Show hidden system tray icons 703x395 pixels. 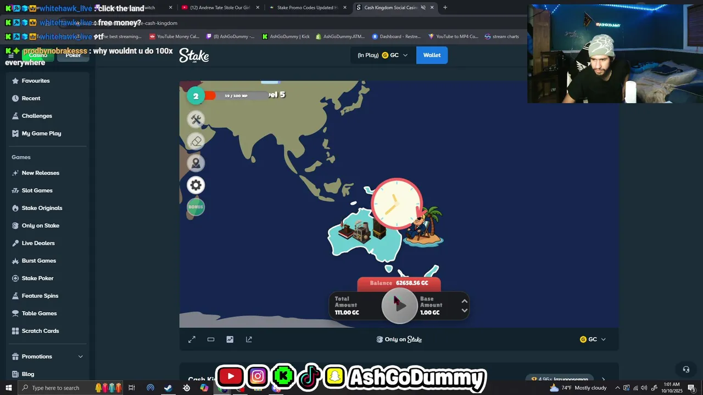pyautogui.click(x=617, y=388)
